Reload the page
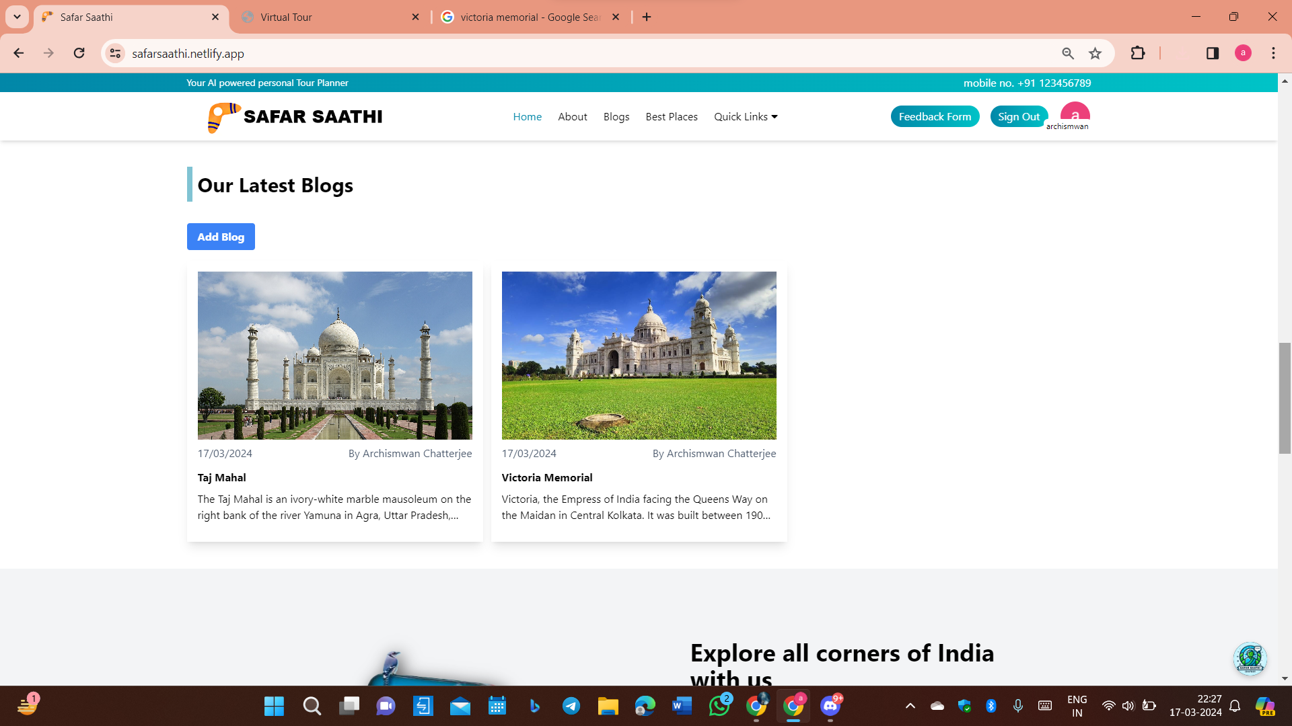The width and height of the screenshot is (1292, 726). click(79, 54)
